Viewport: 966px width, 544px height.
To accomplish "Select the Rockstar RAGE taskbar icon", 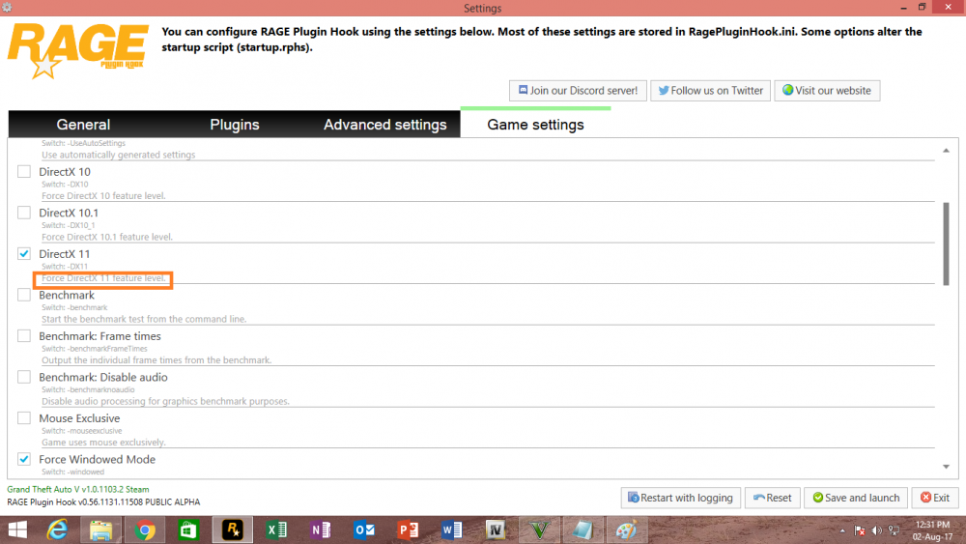I will (x=233, y=530).
